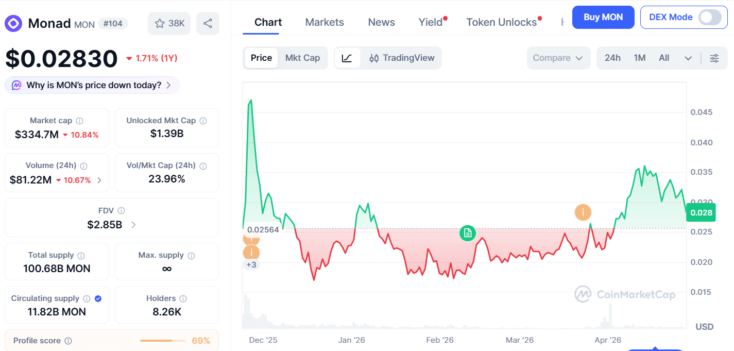Click the green document event marker on chart
The width and height of the screenshot is (734, 351).
click(x=468, y=233)
